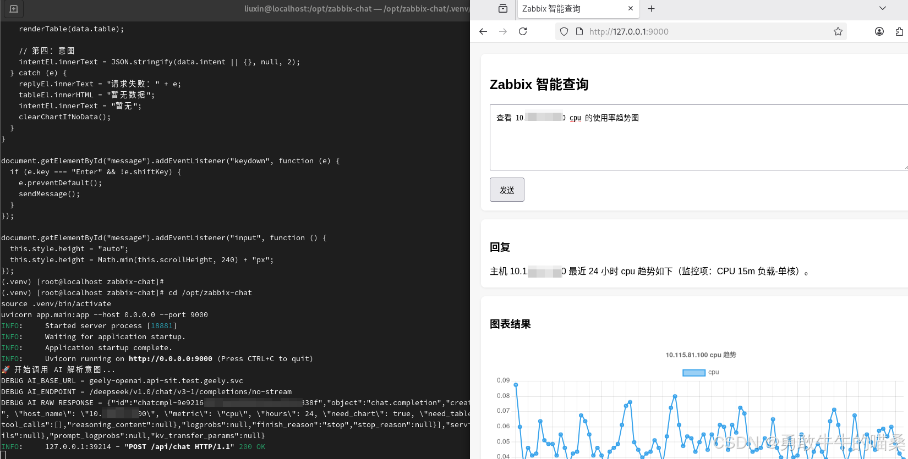Reload the current page
The image size is (908, 459).
523,31
